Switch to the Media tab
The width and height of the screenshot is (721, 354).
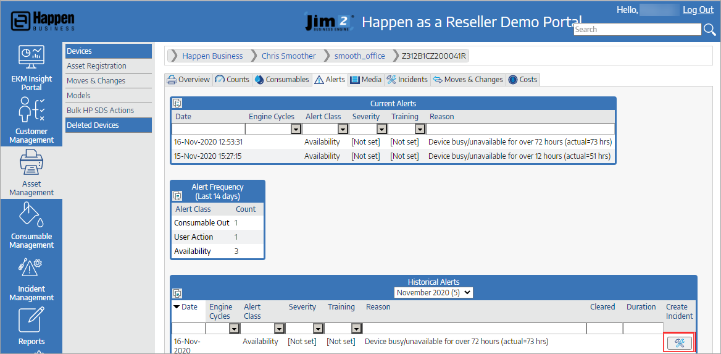366,80
